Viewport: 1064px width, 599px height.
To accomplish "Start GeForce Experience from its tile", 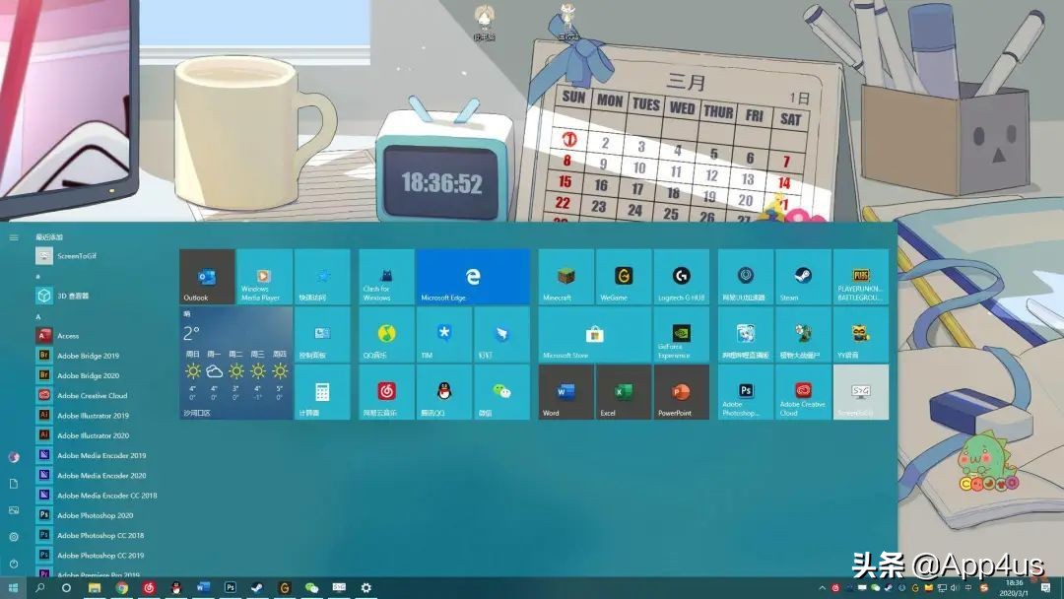I will pyautogui.click(x=683, y=335).
